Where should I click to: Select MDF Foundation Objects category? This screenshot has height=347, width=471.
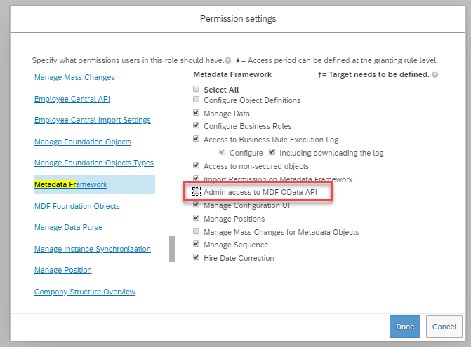click(77, 206)
